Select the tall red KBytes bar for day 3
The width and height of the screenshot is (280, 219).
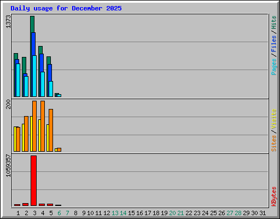point(33,181)
